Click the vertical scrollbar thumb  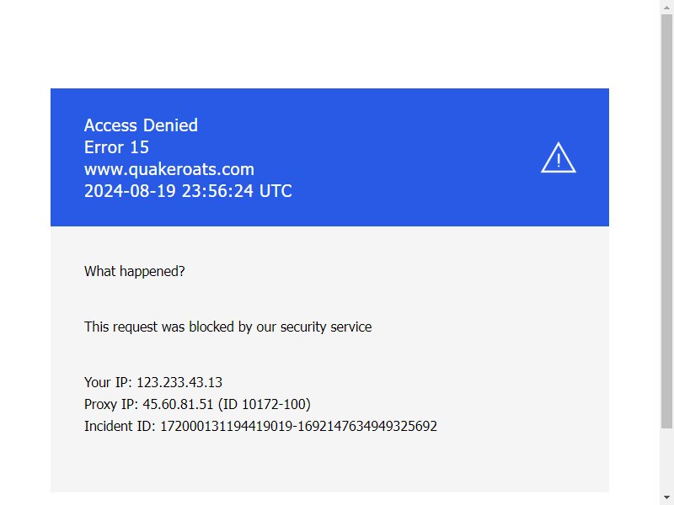point(666,221)
